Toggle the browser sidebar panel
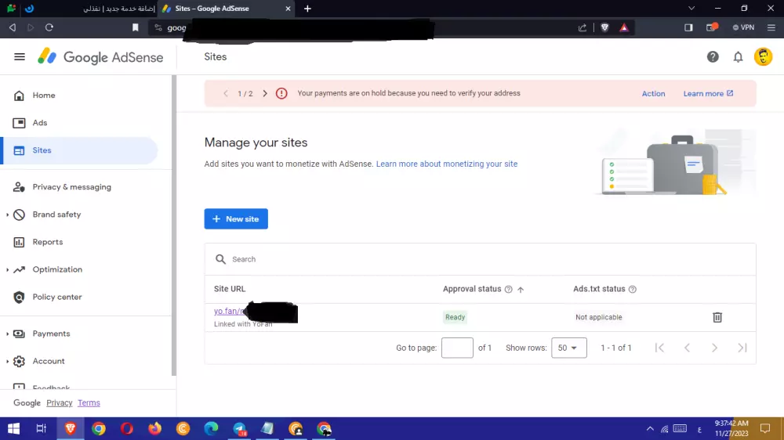 pos(688,27)
